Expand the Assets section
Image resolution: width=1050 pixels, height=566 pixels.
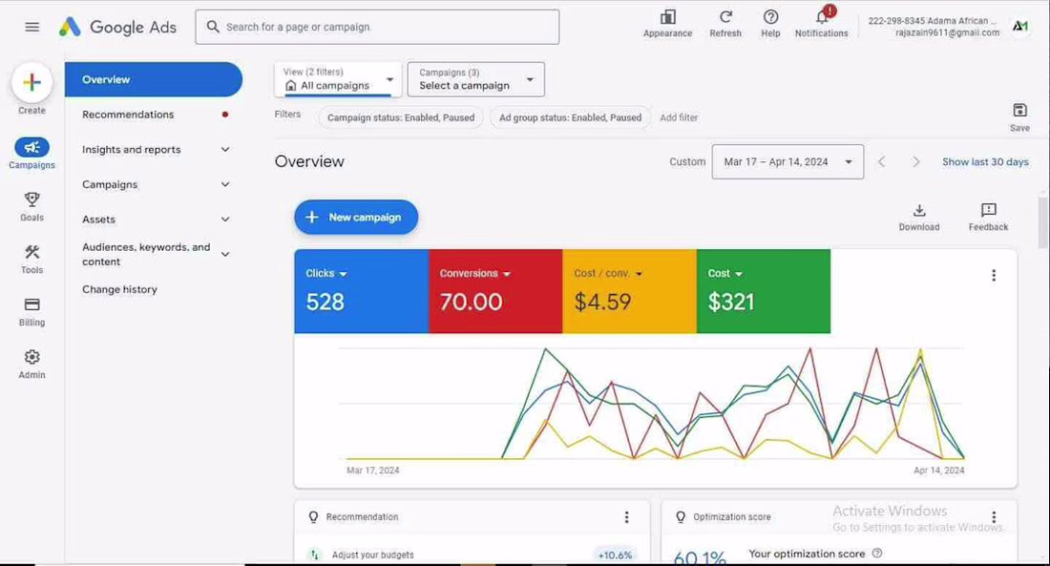pyautogui.click(x=154, y=219)
